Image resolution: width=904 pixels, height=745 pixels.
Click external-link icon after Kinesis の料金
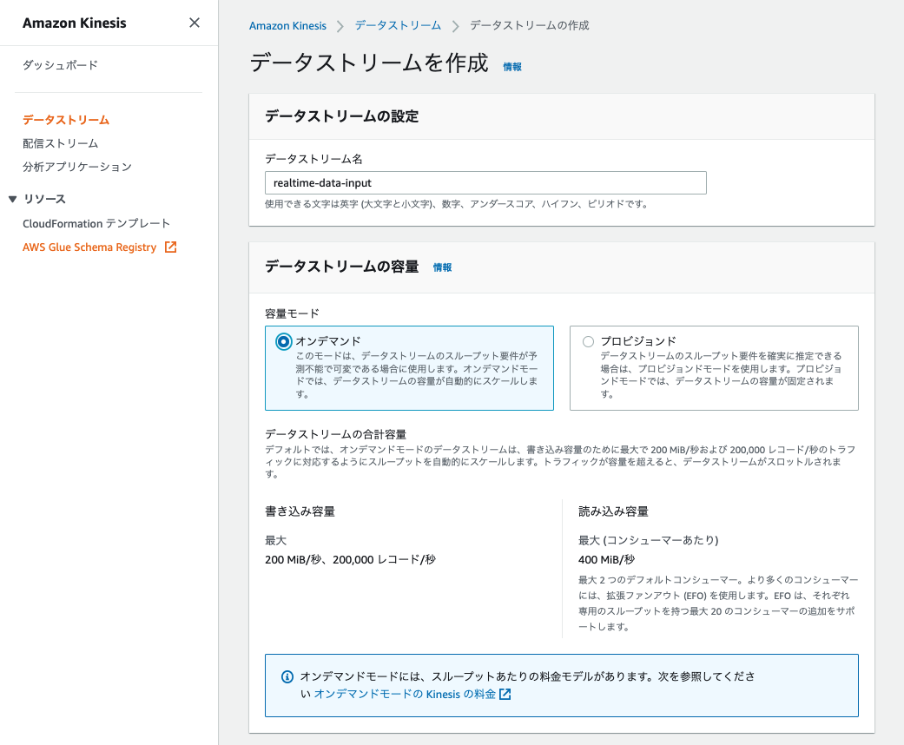point(505,695)
